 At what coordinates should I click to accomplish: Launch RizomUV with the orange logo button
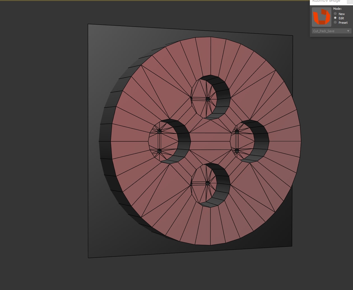point(322,17)
